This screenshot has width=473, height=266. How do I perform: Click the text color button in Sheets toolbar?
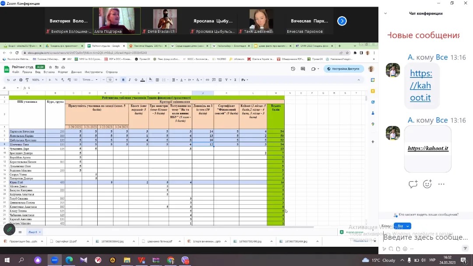point(142,80)
